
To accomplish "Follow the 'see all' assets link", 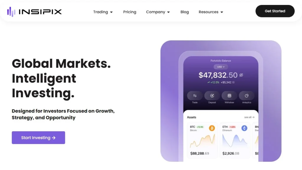I will point(249,117).
